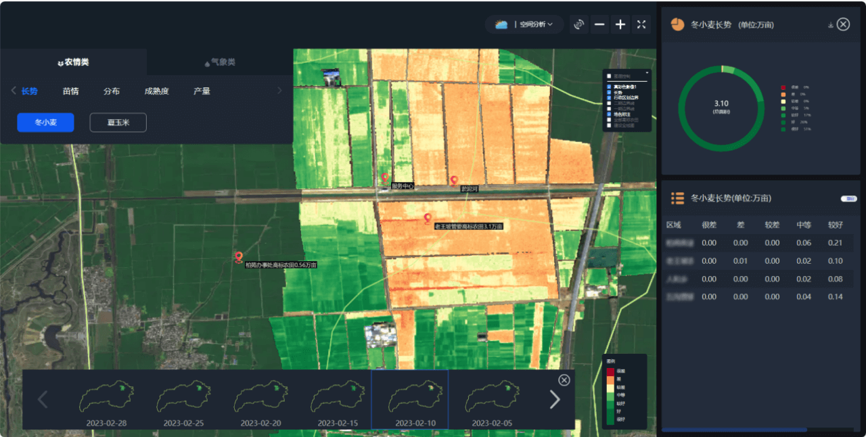Select the 冬小麦 crop button
The image size is (866, 437).
[45, 122]
